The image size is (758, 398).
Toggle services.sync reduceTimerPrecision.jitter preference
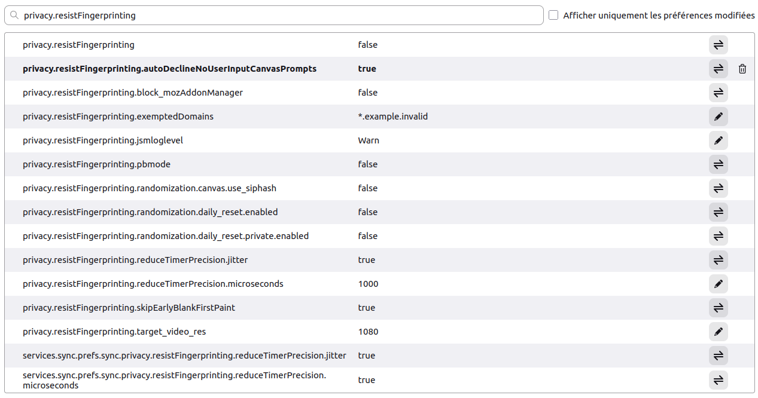pos(718,356)
